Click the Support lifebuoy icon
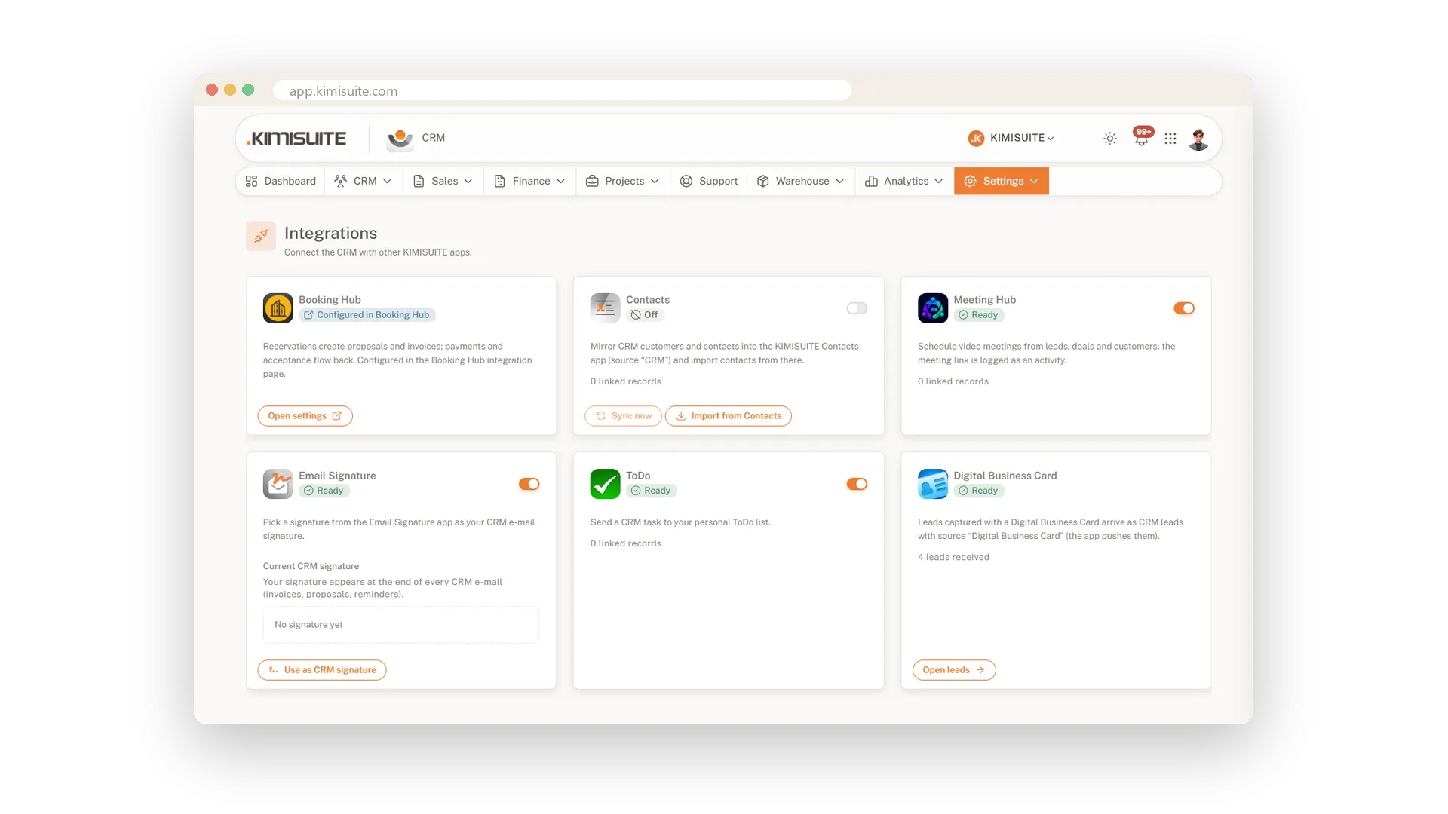Viewport: 1448px width, 814px height. tap(686, 181)
